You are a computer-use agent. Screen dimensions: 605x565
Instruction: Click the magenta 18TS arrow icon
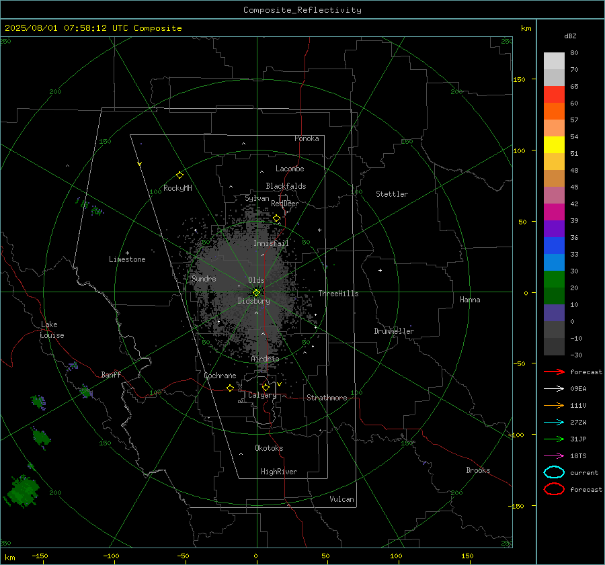click(554, 456)
